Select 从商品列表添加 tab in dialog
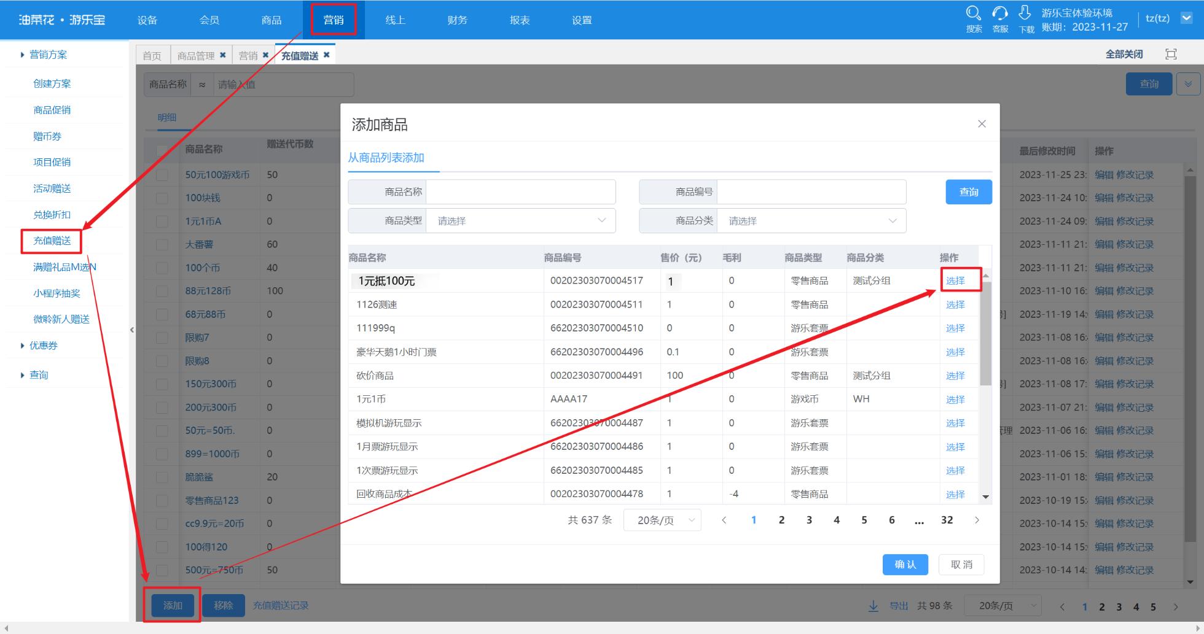 pos(386,158)
